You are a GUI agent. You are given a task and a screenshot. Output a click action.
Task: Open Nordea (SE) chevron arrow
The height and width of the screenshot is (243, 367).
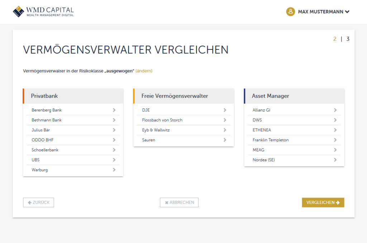[x=335, y=160]
